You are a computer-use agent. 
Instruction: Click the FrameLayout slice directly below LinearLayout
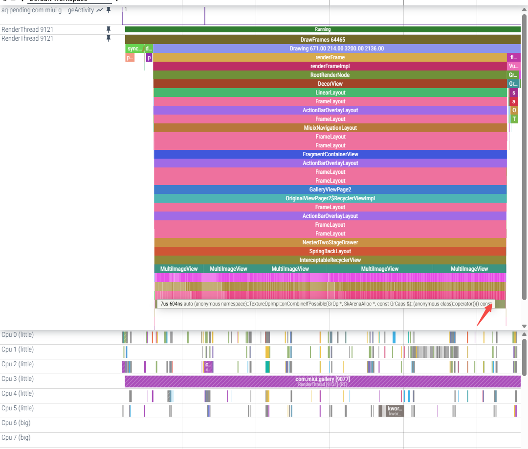[330, 101]
